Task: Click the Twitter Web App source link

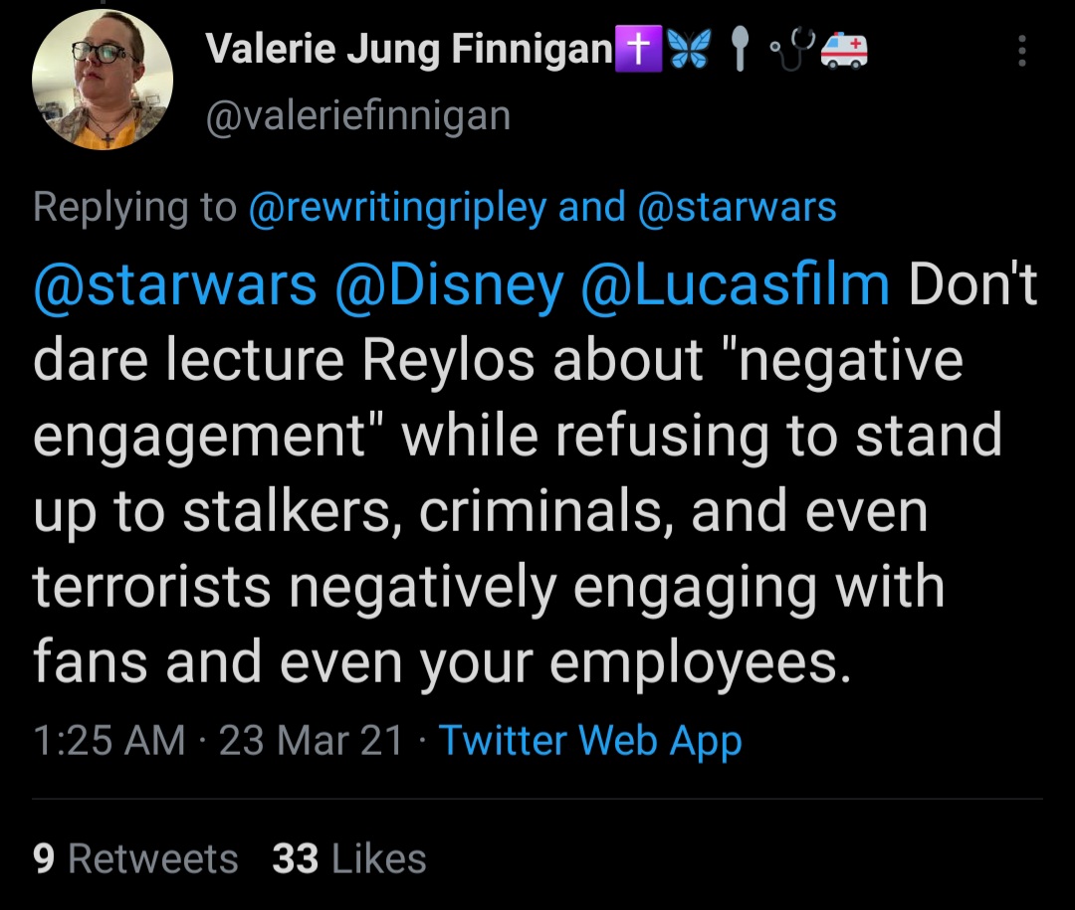Action: pos(590,742)
